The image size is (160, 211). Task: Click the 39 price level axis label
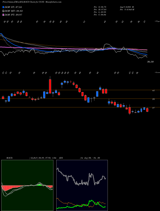153,99
